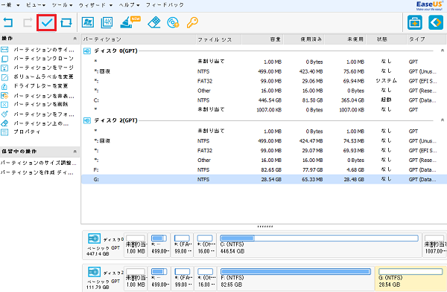Click the label edit icon beside ボリュームラベルを変更
Viewport: 447px width, 292px height.
click(4, 77)
